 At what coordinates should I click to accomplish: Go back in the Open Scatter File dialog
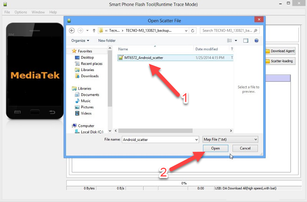tap(72, 31)
